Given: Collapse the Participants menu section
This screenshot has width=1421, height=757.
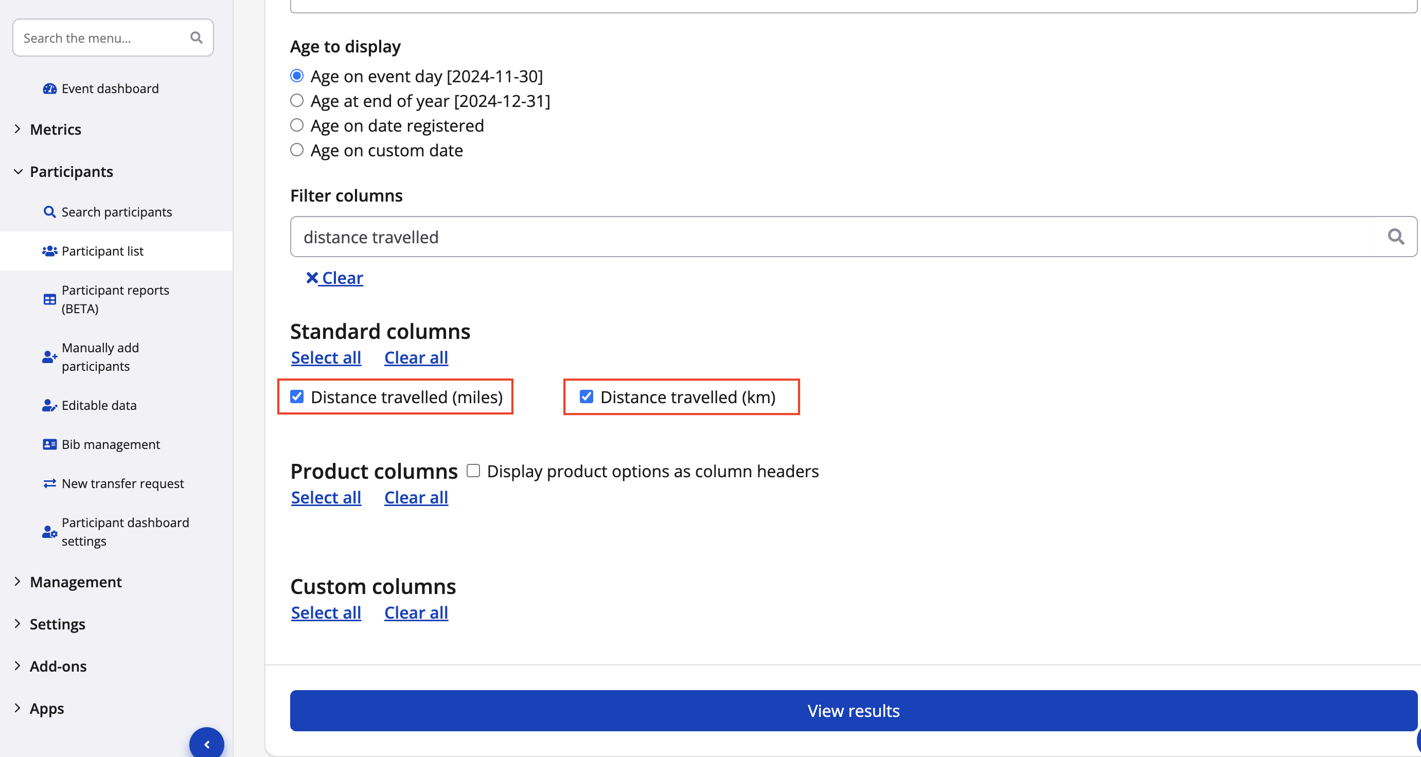Looking at the screenshot, I should click(71, 172).
